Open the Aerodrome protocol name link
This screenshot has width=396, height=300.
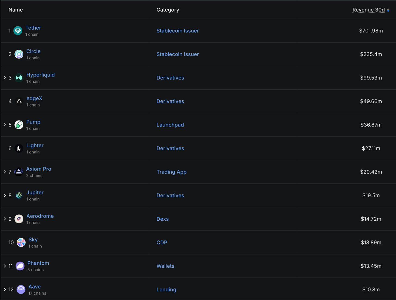coord(40,216)
